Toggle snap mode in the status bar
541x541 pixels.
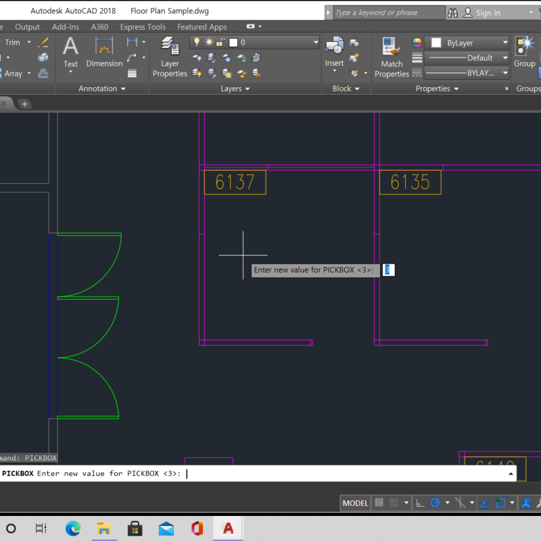394,502
